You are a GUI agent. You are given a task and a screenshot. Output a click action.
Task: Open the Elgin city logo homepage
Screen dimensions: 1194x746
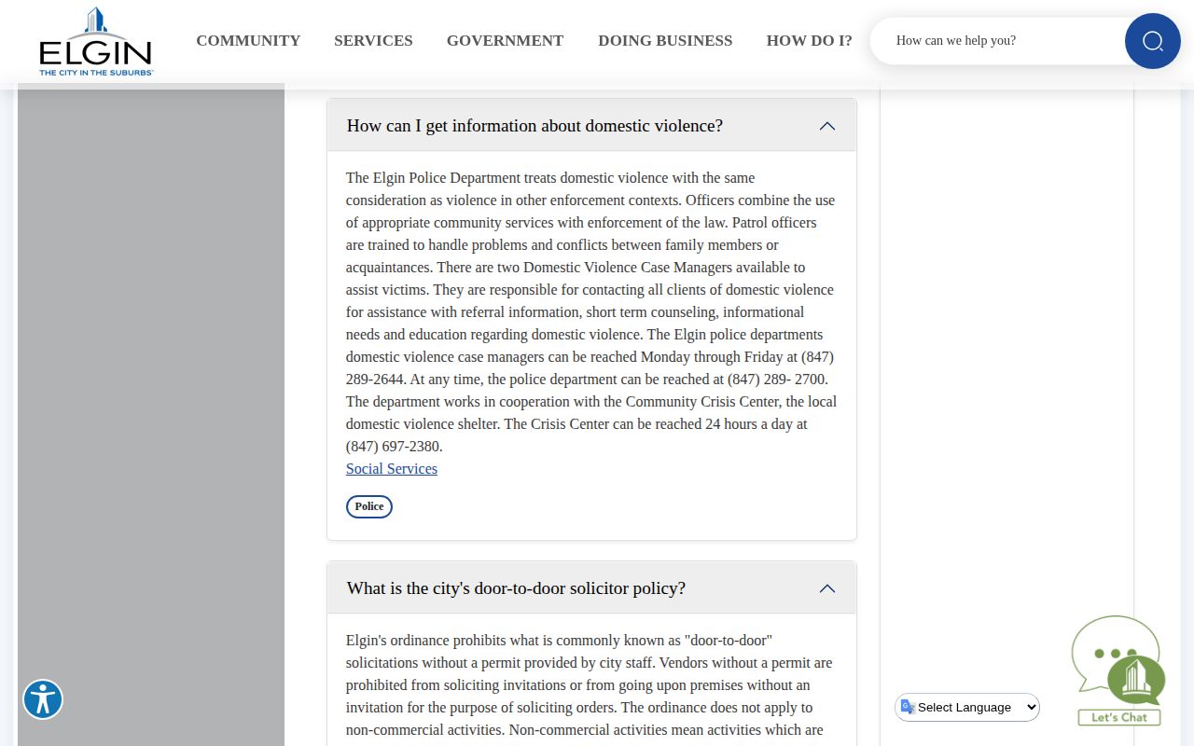coord(96,41)
